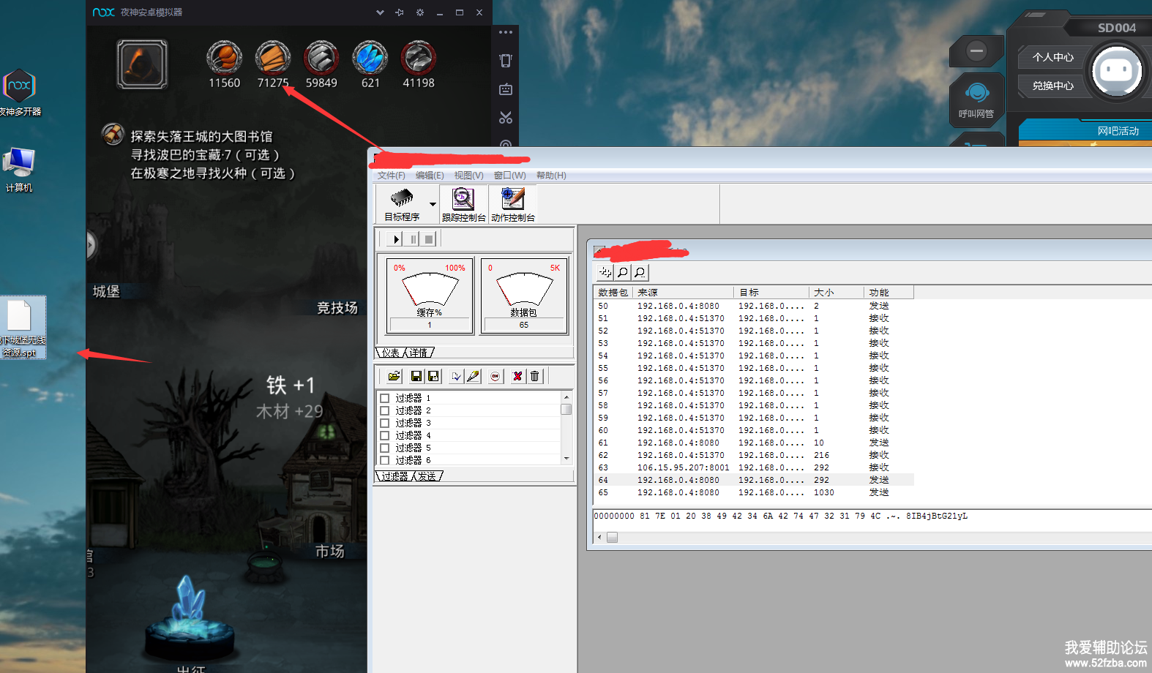Screen dimensions: 1152x673
Task: Click 呼叫网管 headset icon
Action: [976, 100]
